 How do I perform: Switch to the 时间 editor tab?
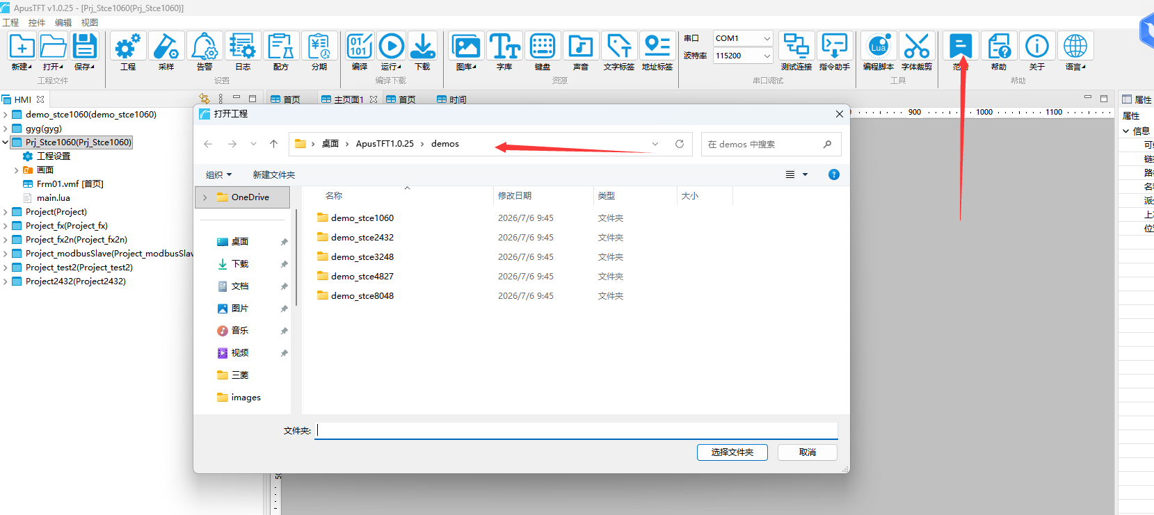tap(452, 99)
